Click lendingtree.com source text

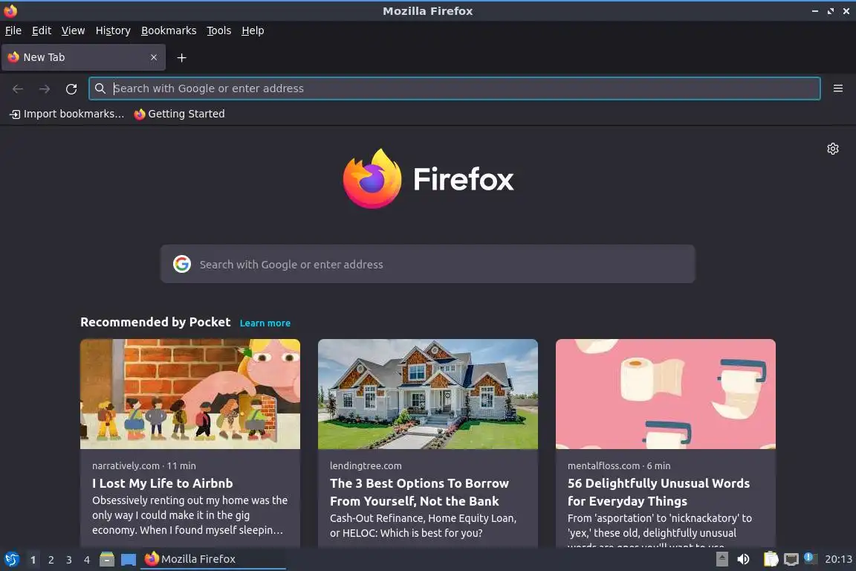(x=366, y=465)
